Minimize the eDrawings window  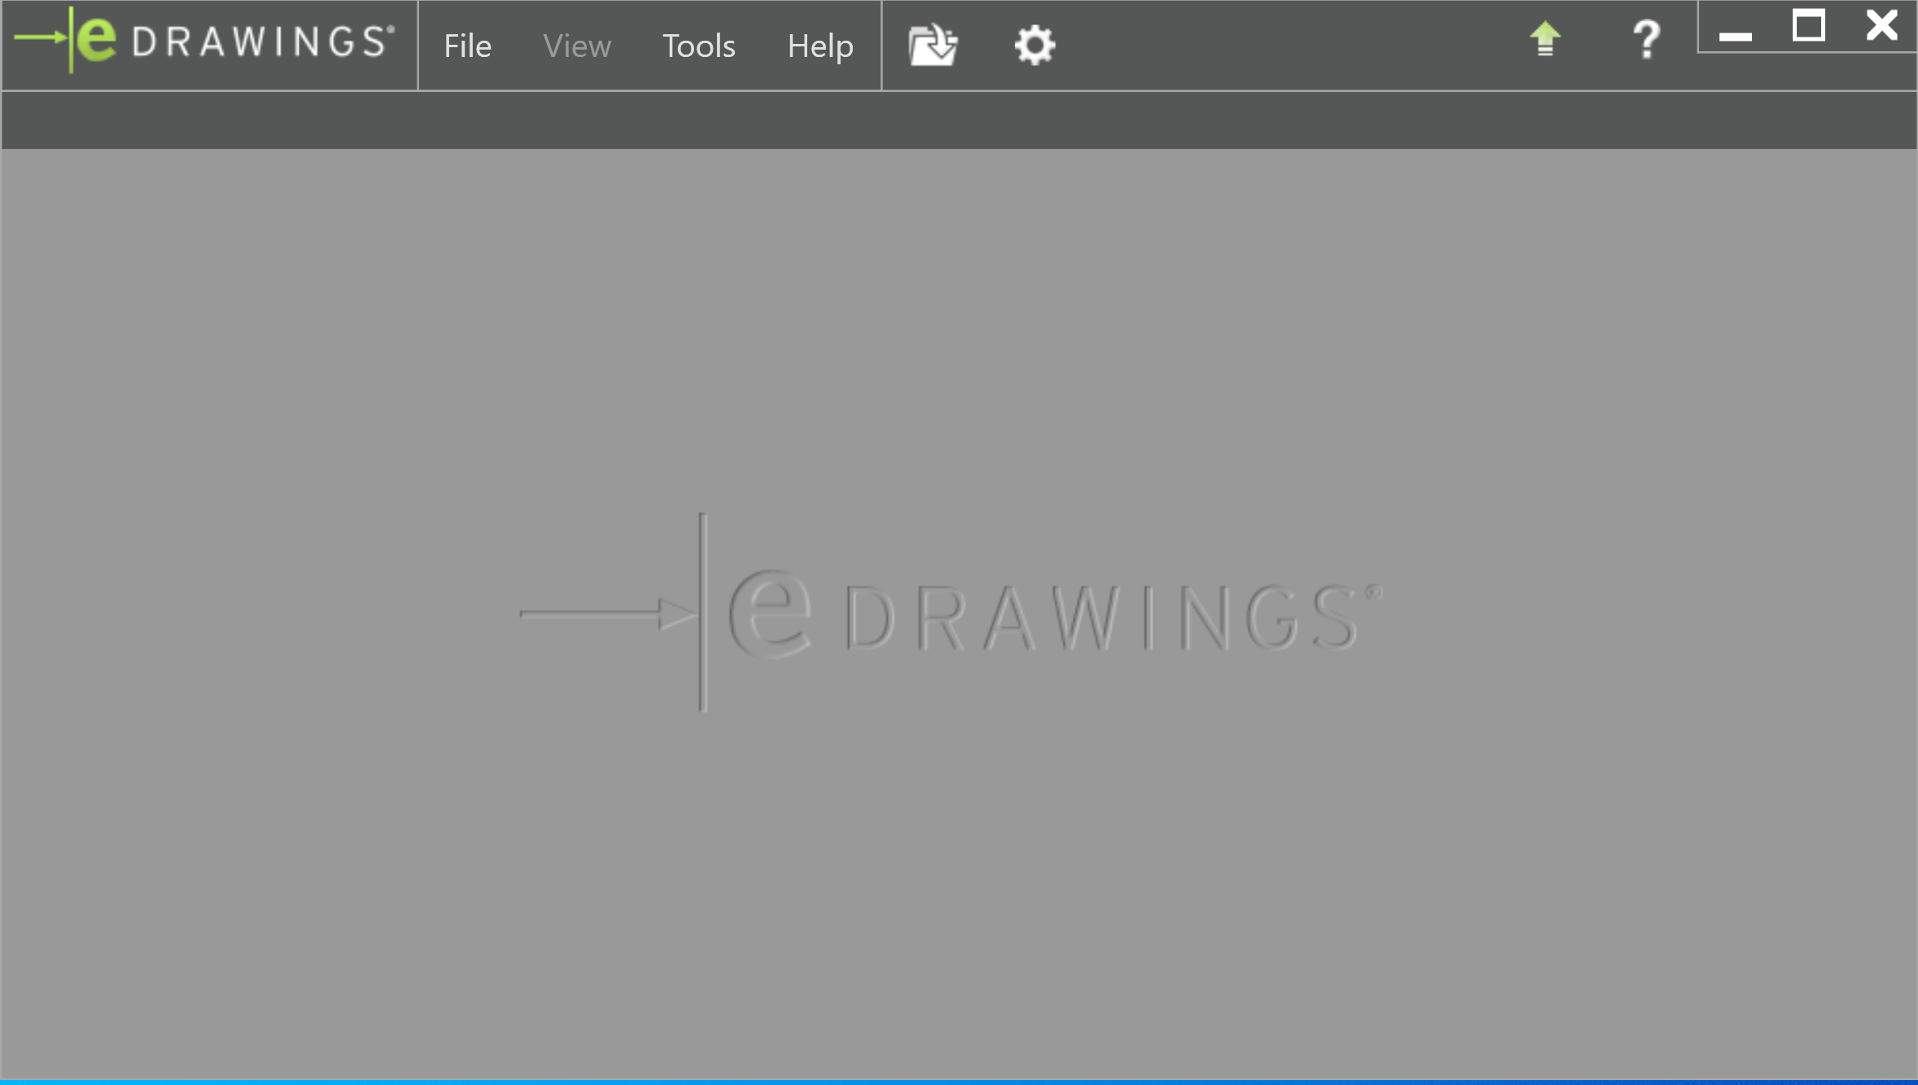point(1735,34)
